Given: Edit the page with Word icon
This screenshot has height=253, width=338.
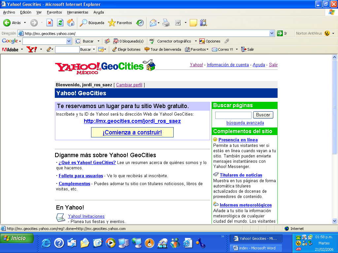Looking at the screenshot, I should [178, 23].
